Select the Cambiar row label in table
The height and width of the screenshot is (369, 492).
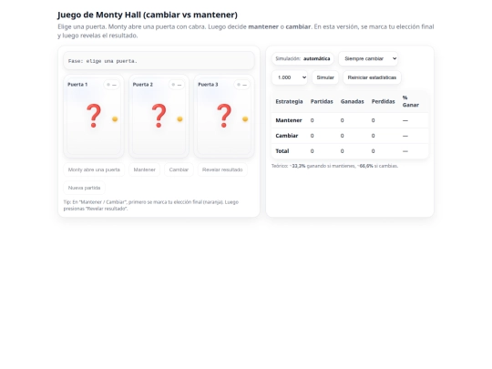coord(287,136)
